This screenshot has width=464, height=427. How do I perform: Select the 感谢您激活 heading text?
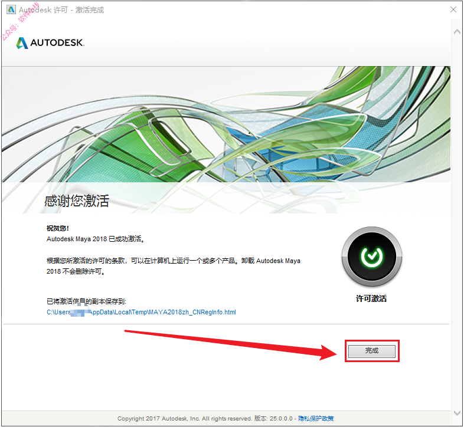tap(77, 201)
